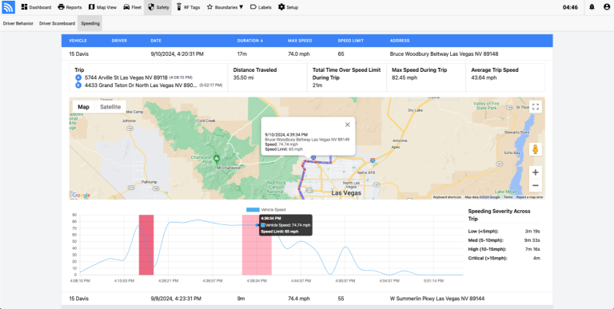Viewport: 614px width, 309px height.
Task: Click the light pink speeding band on chart
Action: [x=257, y=244]
